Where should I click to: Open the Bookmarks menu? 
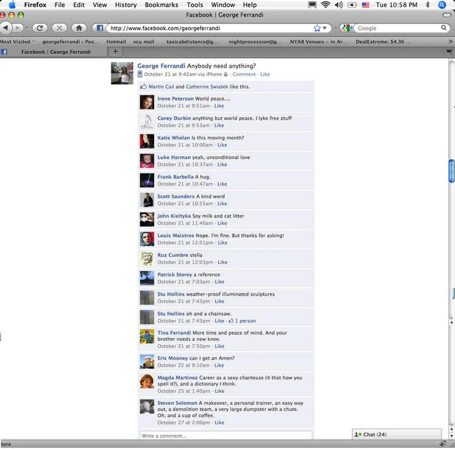click(x=161, y=5)
